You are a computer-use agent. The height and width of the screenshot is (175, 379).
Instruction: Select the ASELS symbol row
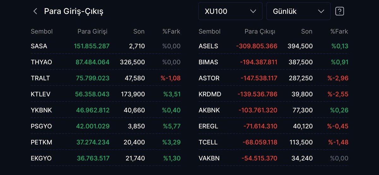pyautogui.click(x=274, y=46)
